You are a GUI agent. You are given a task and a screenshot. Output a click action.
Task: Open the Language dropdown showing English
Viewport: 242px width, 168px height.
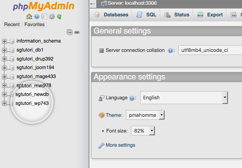pyautogui.click(x=184, y=98)
